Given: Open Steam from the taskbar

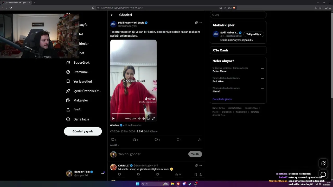Looking at the screenshot, I should point(190,184).
